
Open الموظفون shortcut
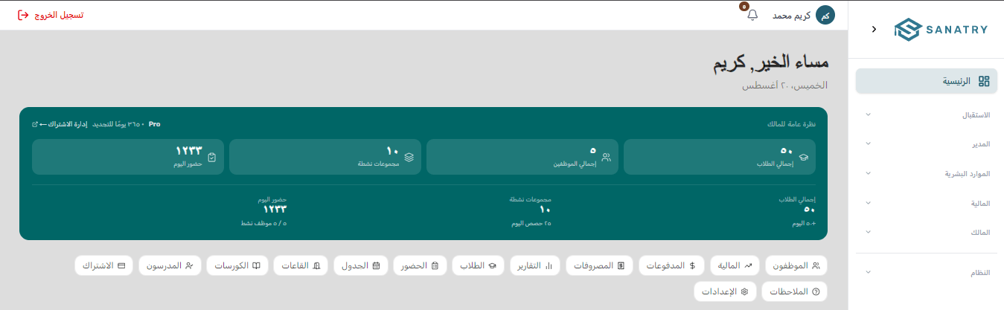[796, 265]
